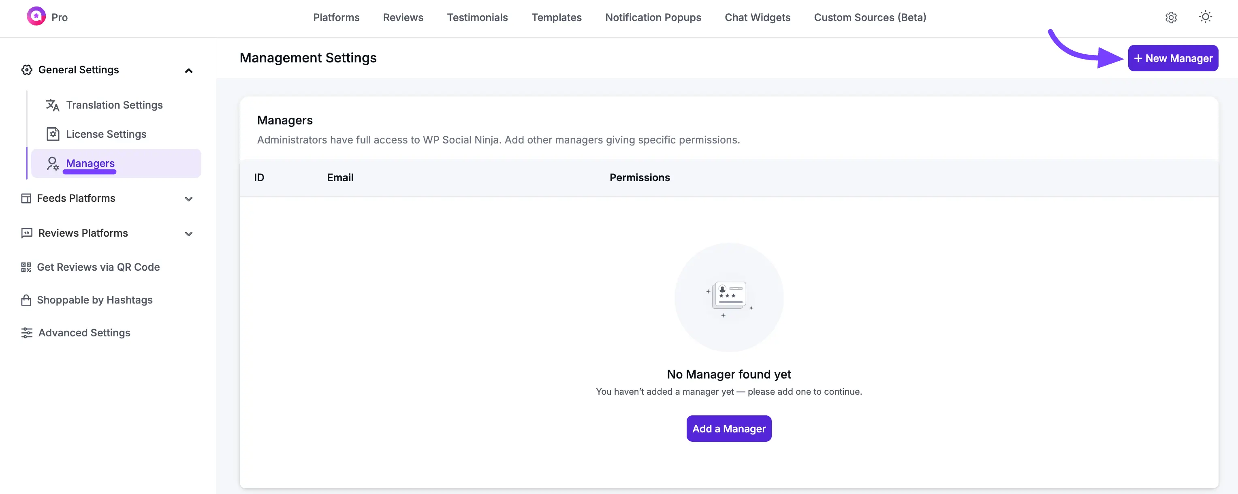The image size is (1238, 494).
Task: Expand the Reviews Platforms section
Action: coord(188,234)
